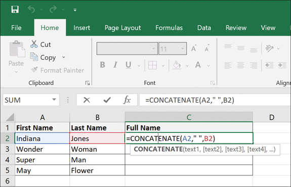
Task: Open the Orientation dropdown arrow
Action: (x=278, y=49)
